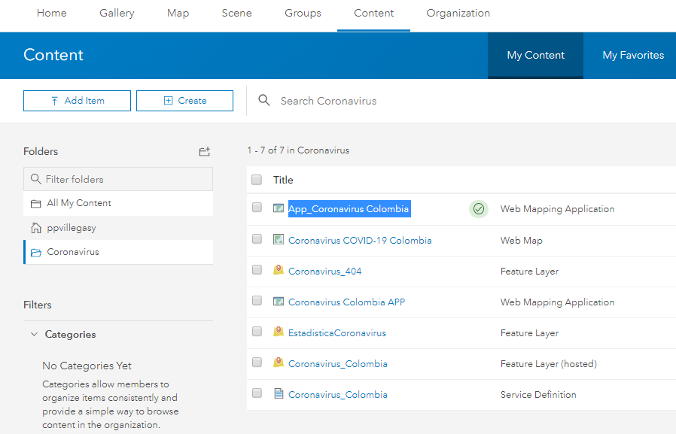
Task: Open the My Favorites tab
Action: point(633,55)
